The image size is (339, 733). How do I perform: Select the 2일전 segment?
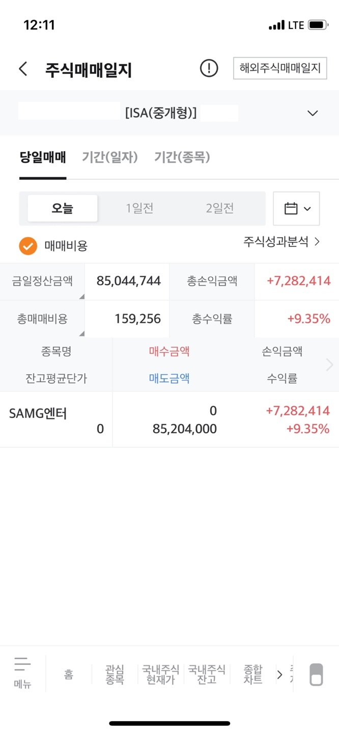pos(219,208)
